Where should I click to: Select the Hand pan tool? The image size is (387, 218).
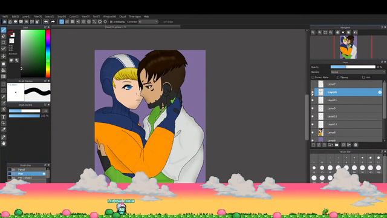click(4, 144)
